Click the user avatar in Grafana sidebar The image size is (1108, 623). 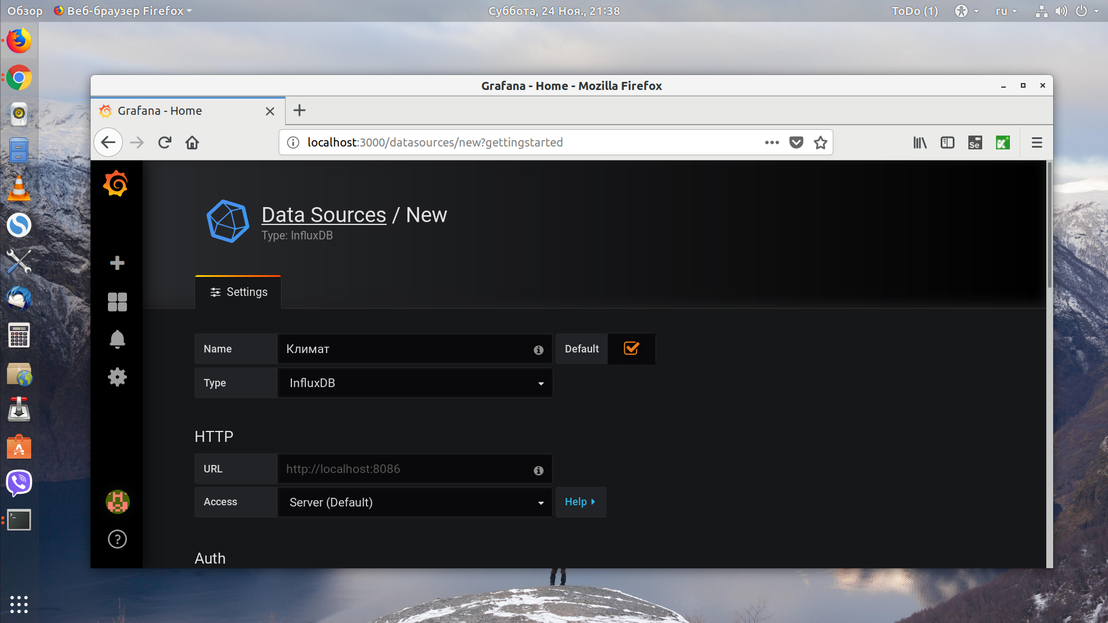(x=117, y=502)
